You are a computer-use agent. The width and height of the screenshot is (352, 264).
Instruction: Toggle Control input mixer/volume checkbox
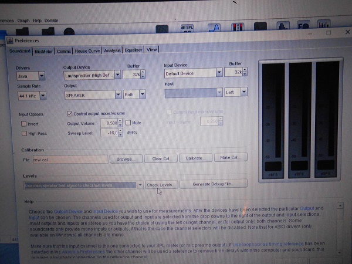tap(170, 112)
